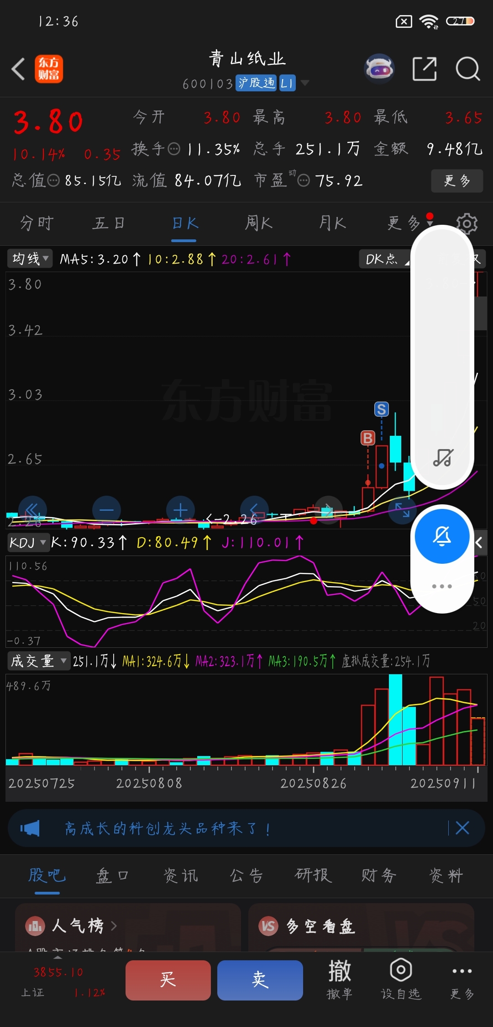Zoom out the K-line chart
Screen dimensions: 493x1027
(x=106, y=510)
